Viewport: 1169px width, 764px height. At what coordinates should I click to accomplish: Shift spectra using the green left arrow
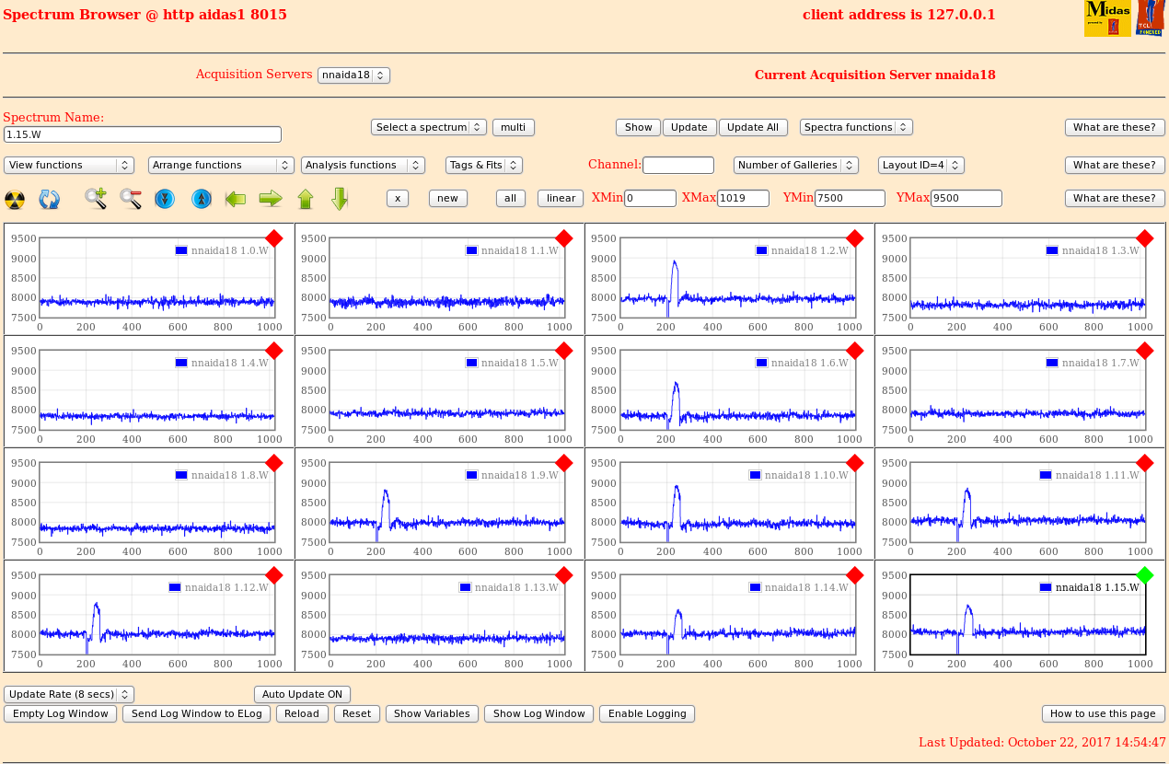[236, 198]
